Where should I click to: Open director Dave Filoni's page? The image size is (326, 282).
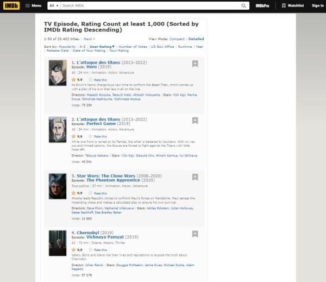click(x=95, y=208)
